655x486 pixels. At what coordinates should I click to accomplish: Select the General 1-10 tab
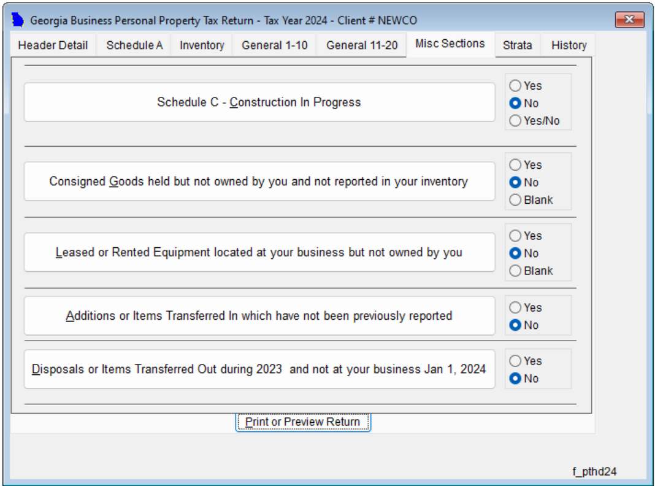point(275,45)
